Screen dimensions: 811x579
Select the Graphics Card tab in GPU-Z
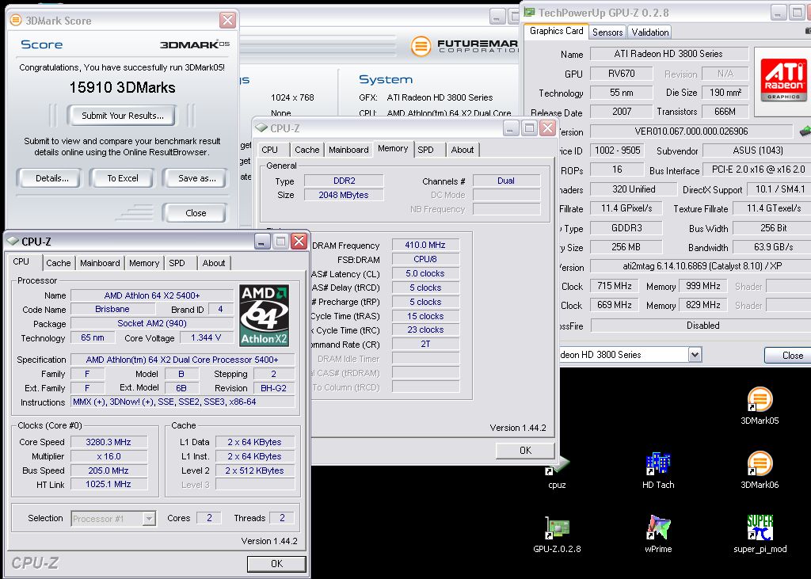click(557, 31)
